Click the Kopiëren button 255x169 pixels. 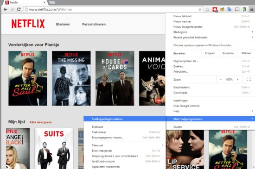click(x=228, y=53)
